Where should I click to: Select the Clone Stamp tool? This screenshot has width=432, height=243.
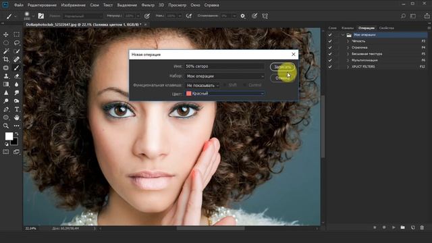pos(6,76)
